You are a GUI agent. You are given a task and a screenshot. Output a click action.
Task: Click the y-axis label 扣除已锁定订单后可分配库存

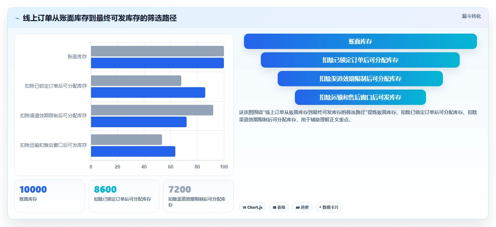point(56,86)
